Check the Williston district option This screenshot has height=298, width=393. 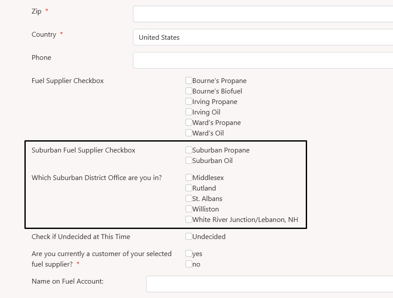pyautogui.click(x=189, y=209)
